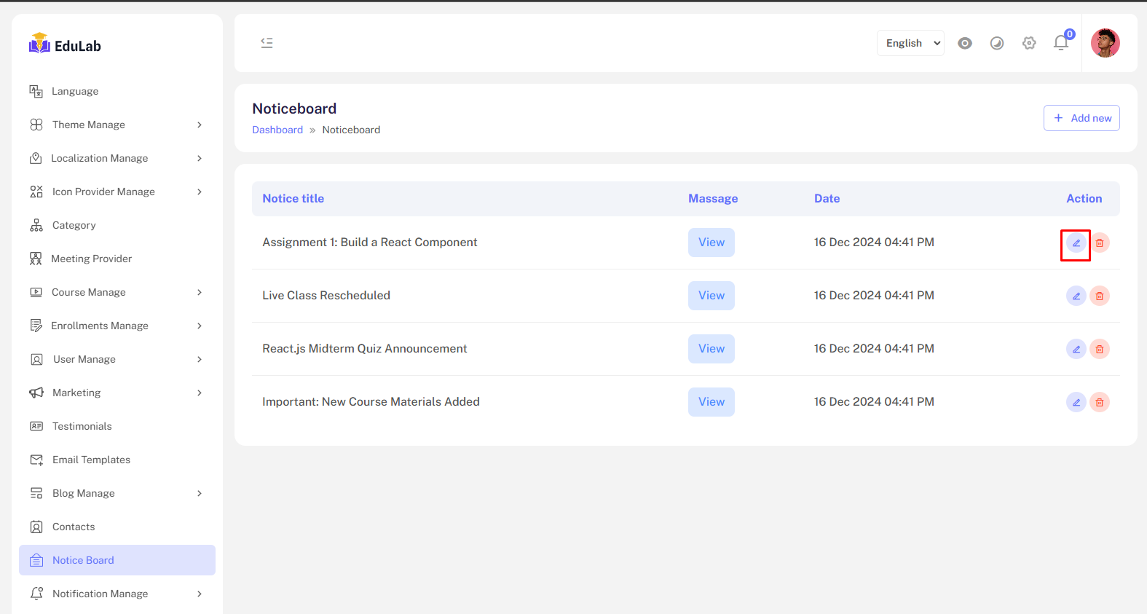The width and height of the screenshot is (1147, 614).
Task: Collapse the sidebar menu icon
Action: 267,43
